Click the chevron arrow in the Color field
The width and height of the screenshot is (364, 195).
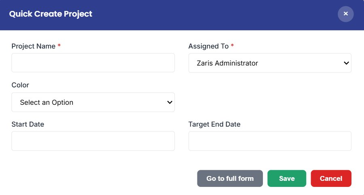170,102
